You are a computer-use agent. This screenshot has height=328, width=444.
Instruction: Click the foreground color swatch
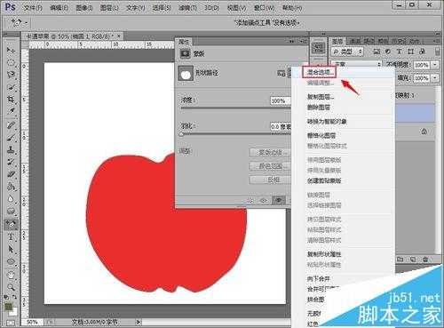(8, 307)
